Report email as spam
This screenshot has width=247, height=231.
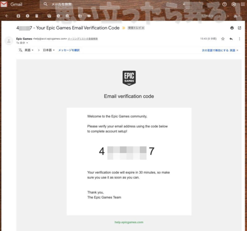[x=27, y=16]
